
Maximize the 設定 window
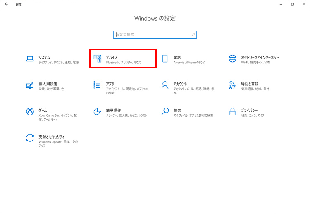pyautogui.click(x=292, y=4)
